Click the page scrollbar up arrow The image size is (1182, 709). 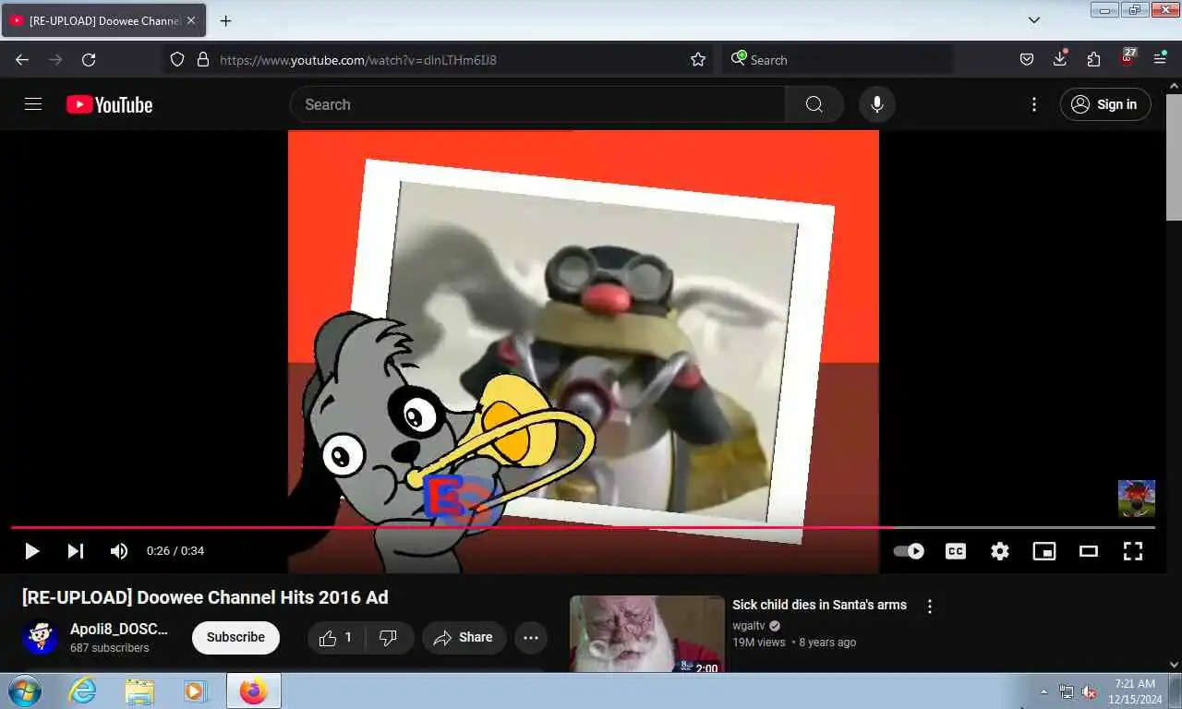[x=1174, y=87]
